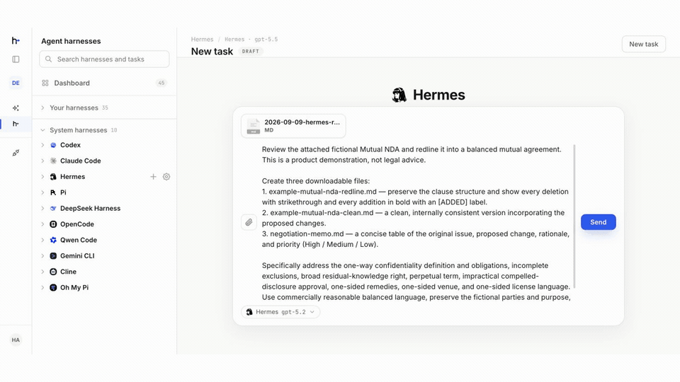The height and width of the screenshot is (382, 680).
Task: Add a new task with Hermes plus icon
Action: [153, 177]
